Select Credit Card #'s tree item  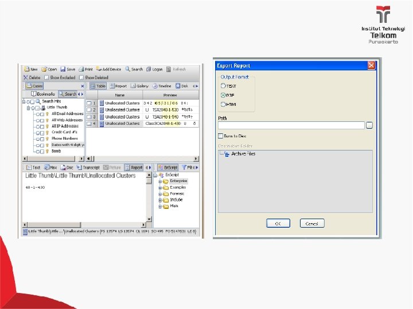tap(64, 132)
